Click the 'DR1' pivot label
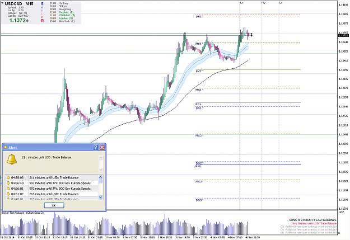The image size is (350, 240). tap(199, 17)
